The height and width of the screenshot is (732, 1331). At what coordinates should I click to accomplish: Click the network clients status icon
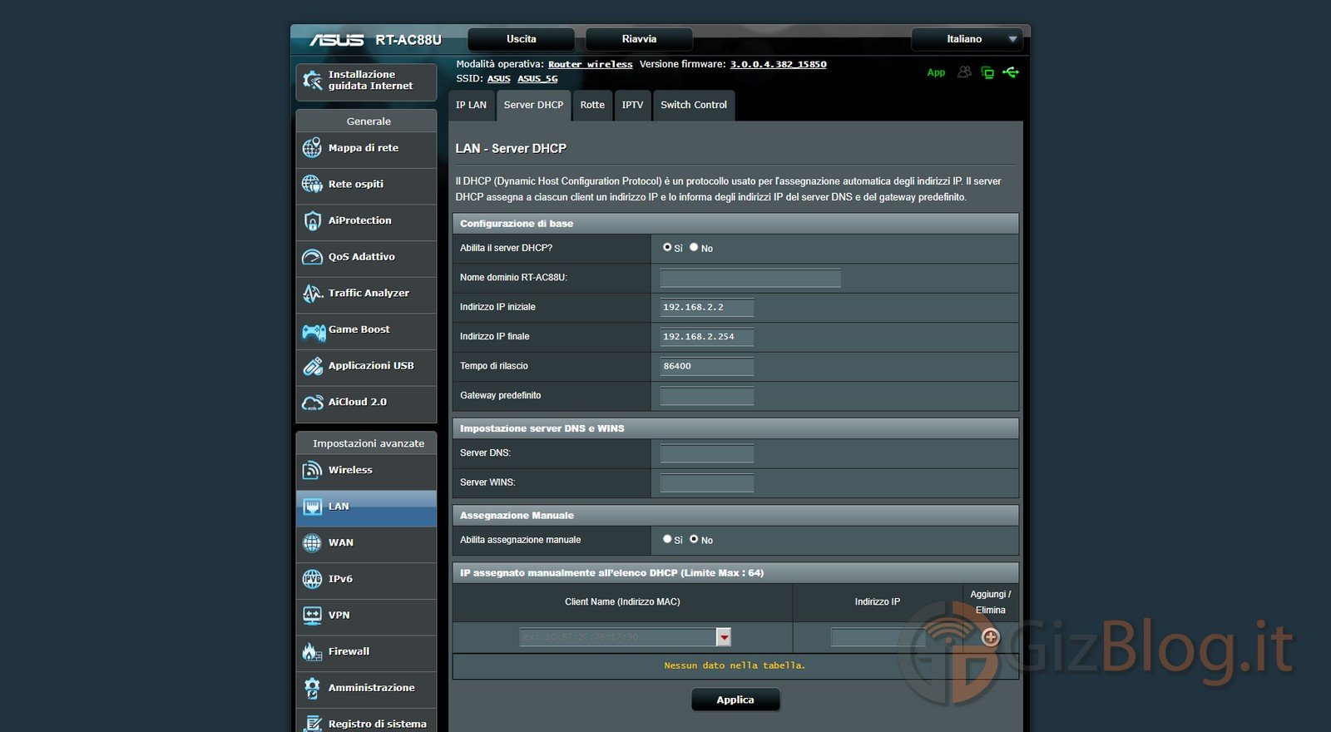[987, 72]
